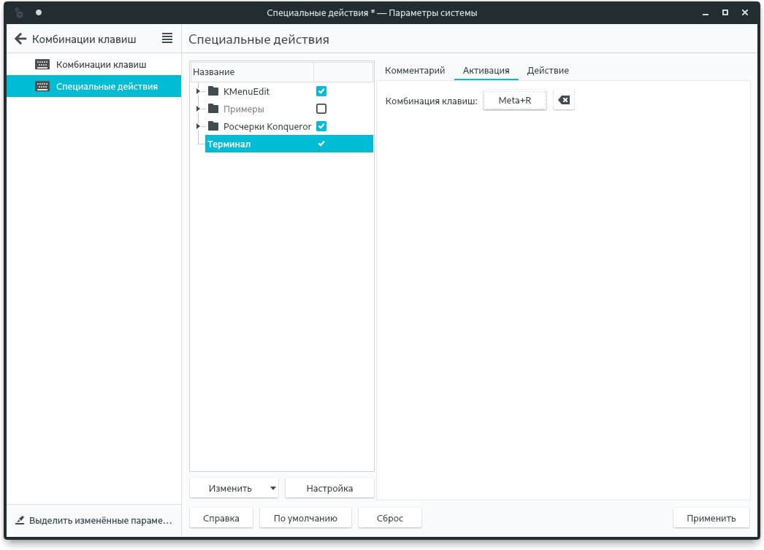The height and width of the screenshot is (550, 764).
Task: Toggle the pin dot in the title bar
Action: 39,12
